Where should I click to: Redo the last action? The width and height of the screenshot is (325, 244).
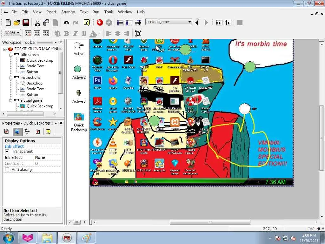pyautogui.click(x=75, y=23)
